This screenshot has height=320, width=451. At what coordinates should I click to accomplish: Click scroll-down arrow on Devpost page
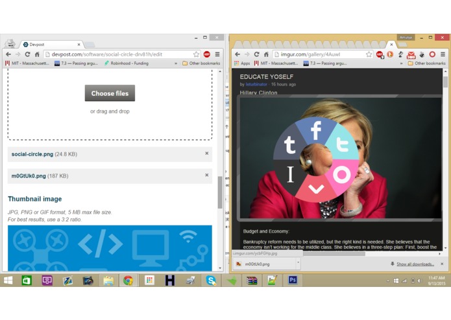coord(220,268)
